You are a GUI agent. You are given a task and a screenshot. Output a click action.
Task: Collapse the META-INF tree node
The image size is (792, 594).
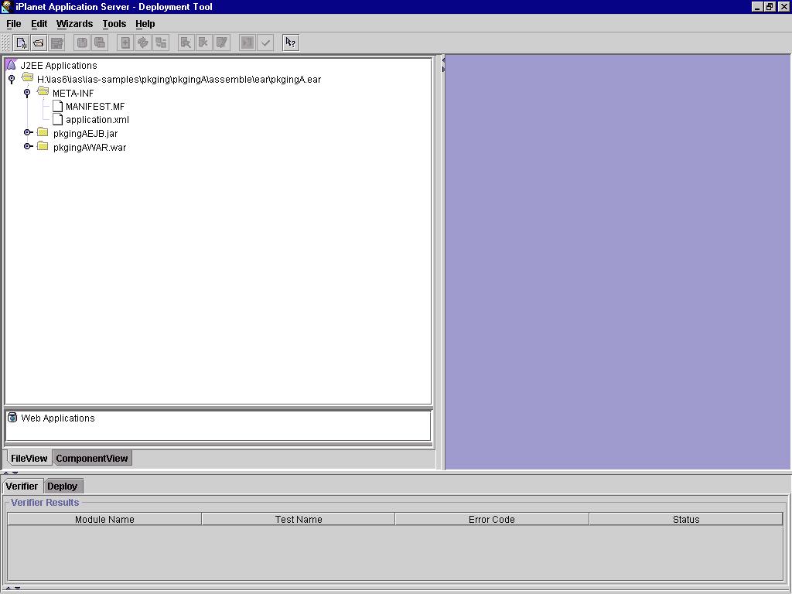pos(27,93)
